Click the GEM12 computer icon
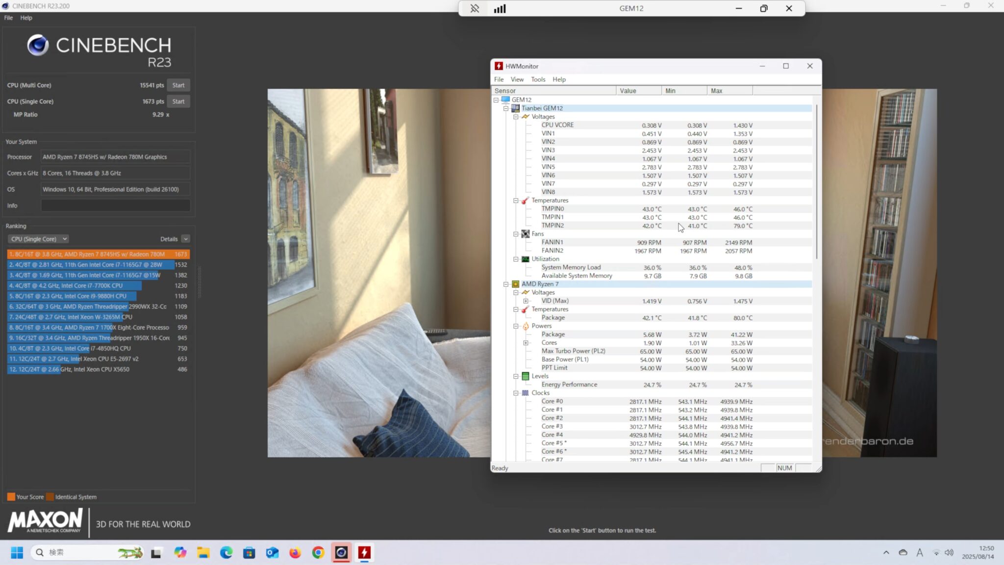 (x=505, y=100)
